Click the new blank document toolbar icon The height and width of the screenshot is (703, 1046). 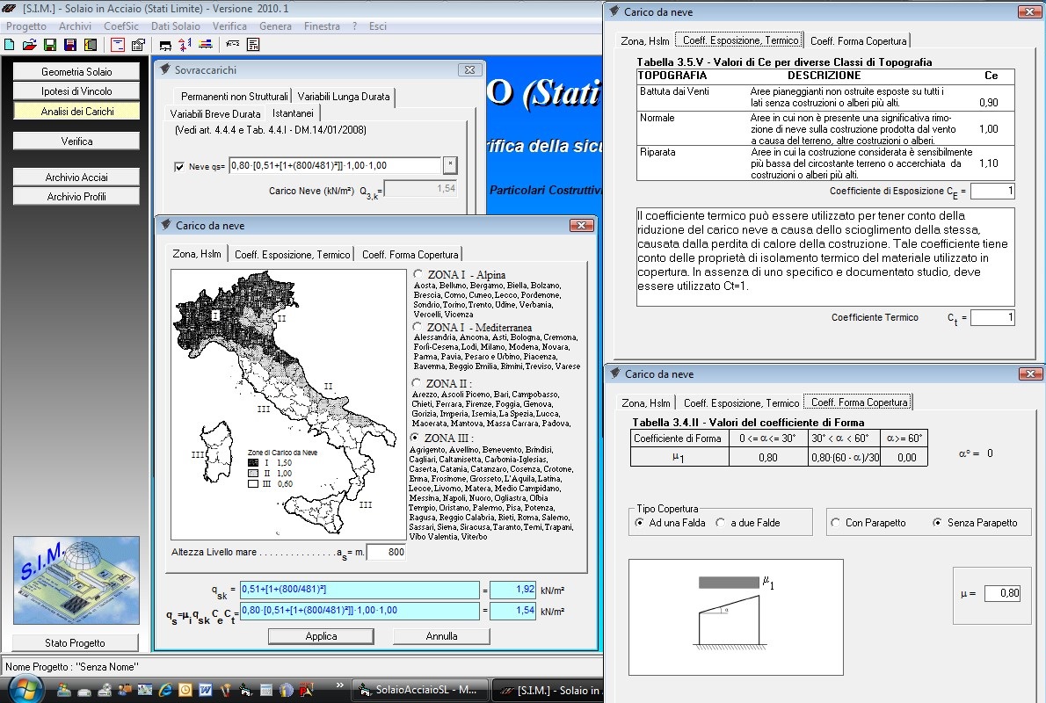coord(10,45)
